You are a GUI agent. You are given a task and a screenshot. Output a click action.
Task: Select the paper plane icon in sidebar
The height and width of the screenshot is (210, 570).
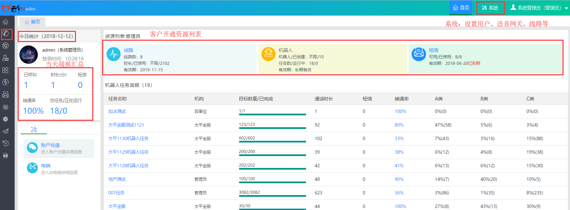5,131
